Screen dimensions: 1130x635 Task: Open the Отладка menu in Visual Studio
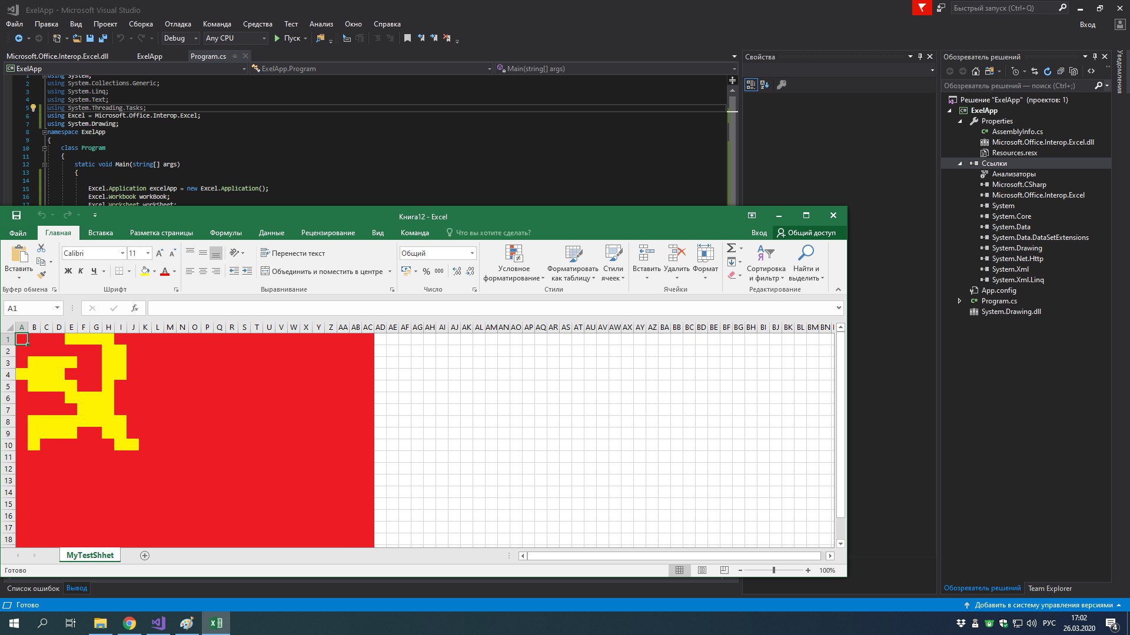(x=178, y=24)
